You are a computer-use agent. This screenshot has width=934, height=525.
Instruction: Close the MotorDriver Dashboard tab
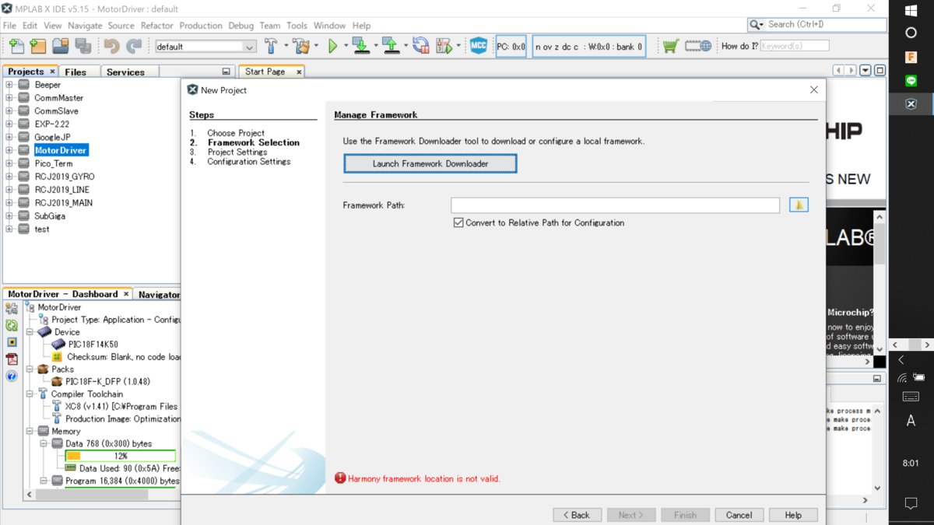pyautogui.click(x=126, y=294)
